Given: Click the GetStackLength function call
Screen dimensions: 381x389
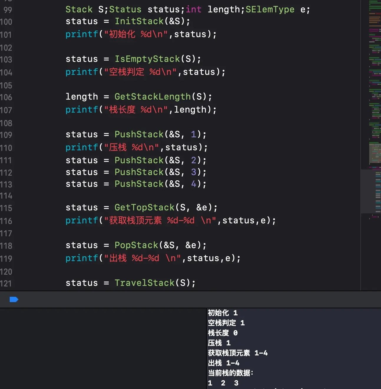Looking at the screenshot, I should [x=153, y=97].
